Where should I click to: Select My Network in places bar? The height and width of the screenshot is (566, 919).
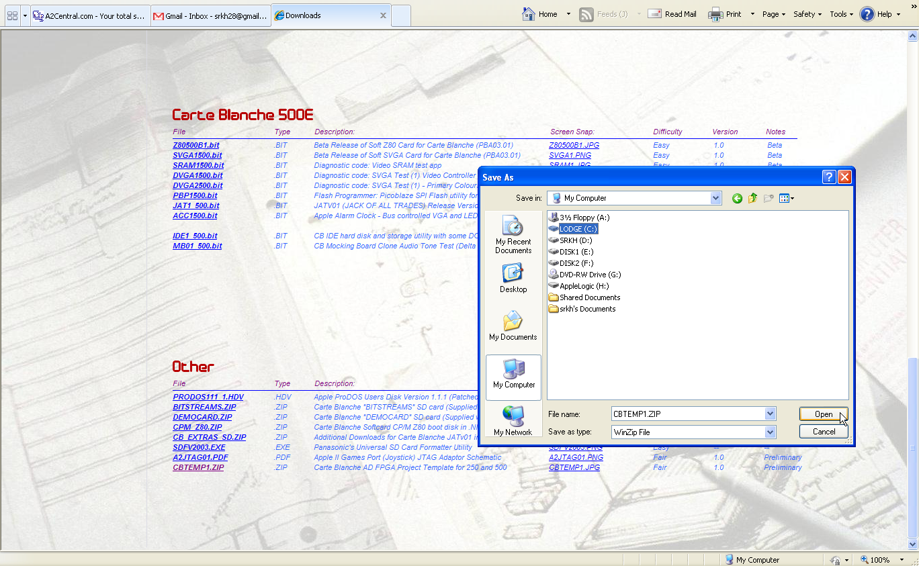click(513, 422)
